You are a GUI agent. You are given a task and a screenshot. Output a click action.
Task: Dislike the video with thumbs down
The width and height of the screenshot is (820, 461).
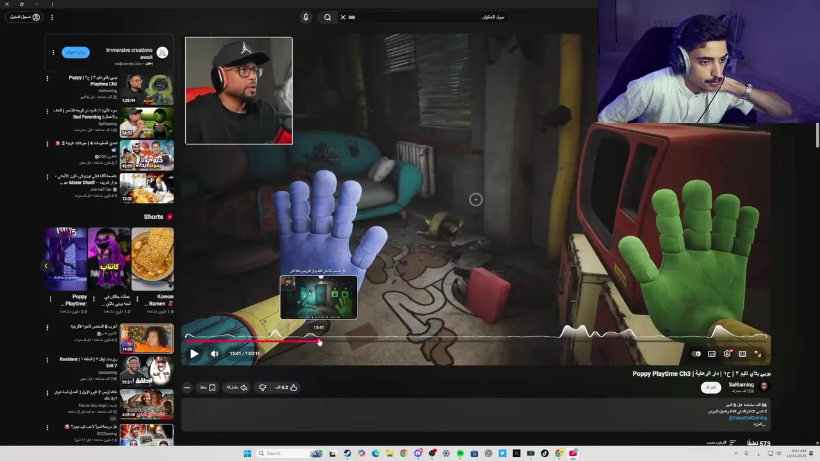(x=263, y=387)
